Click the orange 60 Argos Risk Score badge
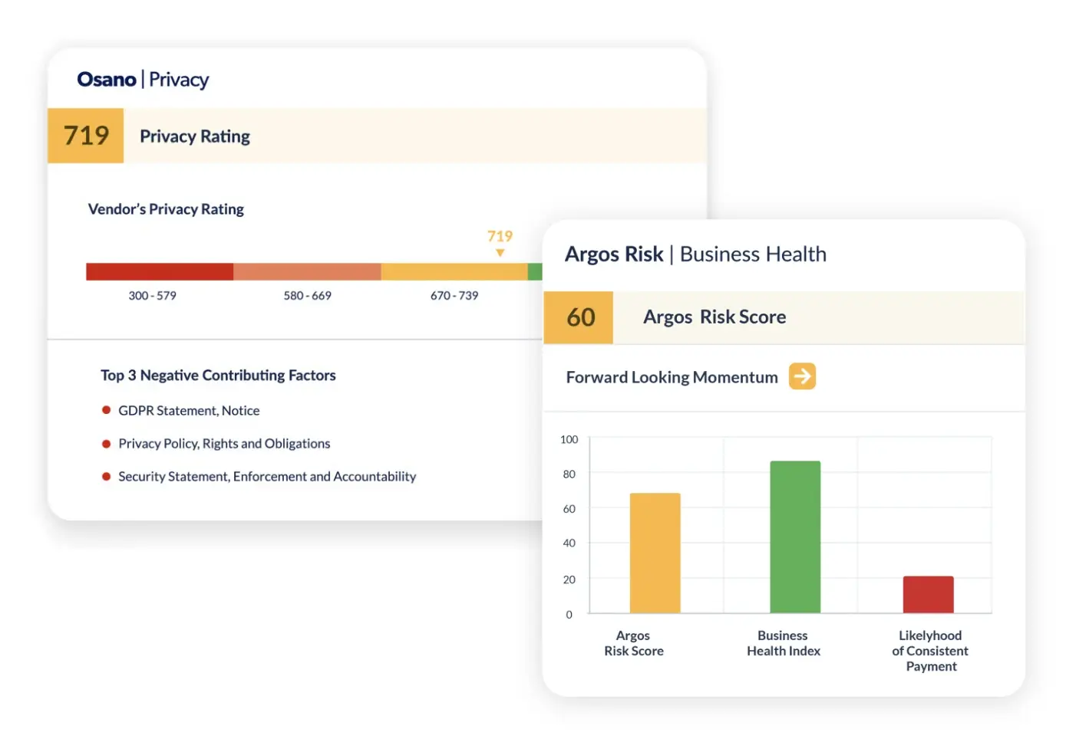Screen dimensions: 1076x742 point(579,317)
